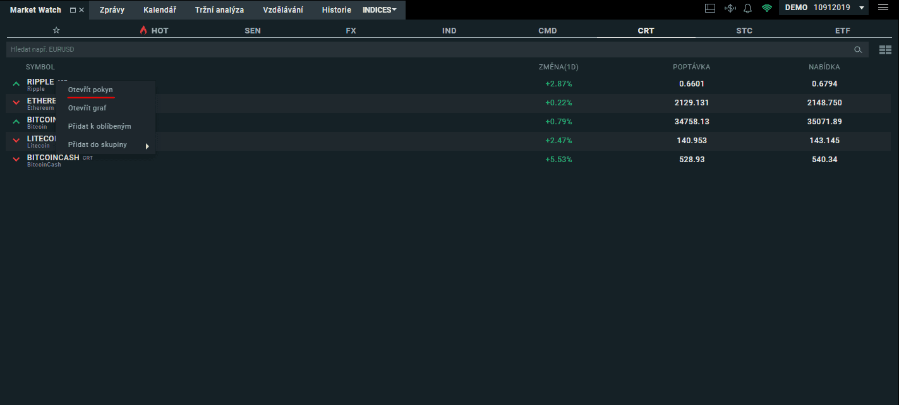Open the Vzdělávání tab
This screenshot has height=405, width=899.
283,10
